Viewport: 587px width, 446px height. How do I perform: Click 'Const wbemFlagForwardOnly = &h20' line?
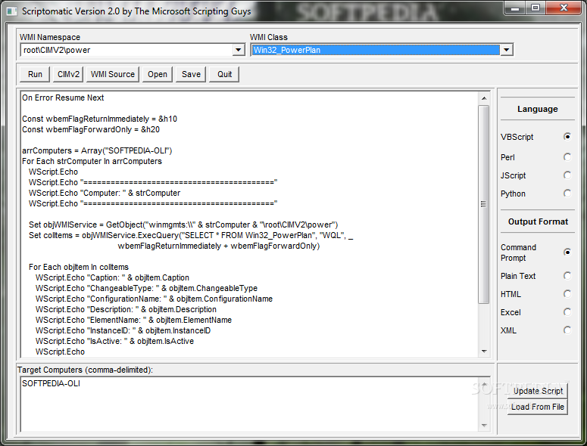click(x=91, y=129)
